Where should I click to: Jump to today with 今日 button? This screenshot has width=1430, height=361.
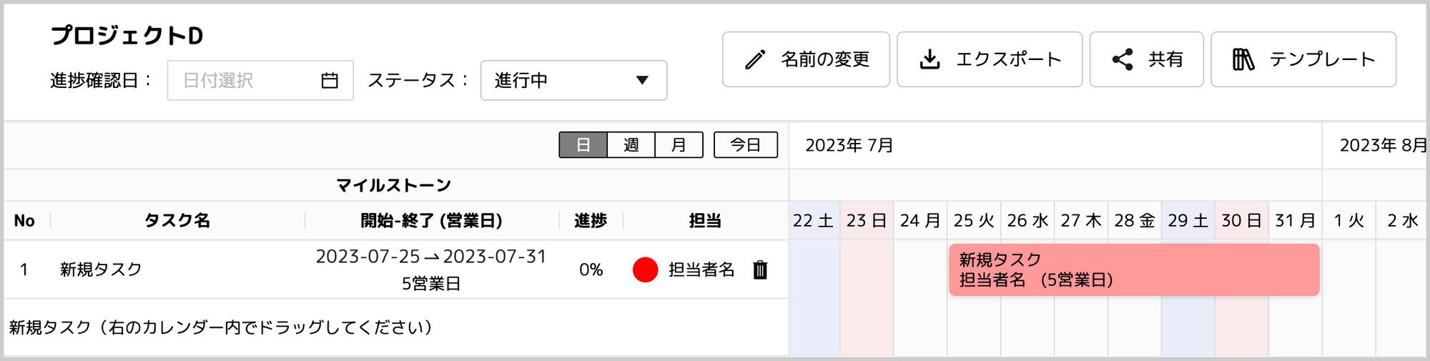click(x=746, y=145)
